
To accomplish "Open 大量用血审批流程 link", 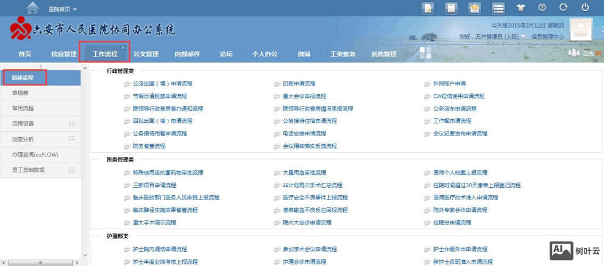I will pos(304,173).
